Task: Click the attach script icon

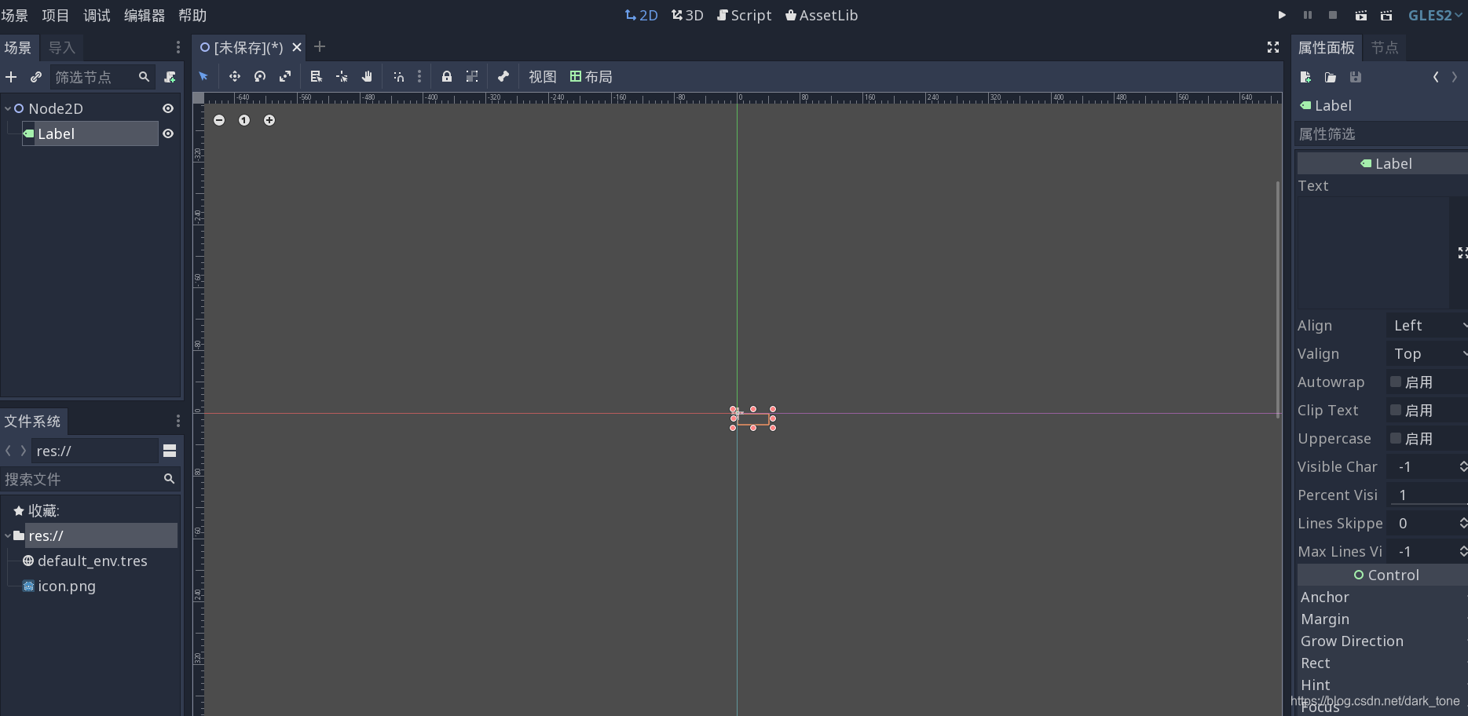Action: click(x=170, y=77)
